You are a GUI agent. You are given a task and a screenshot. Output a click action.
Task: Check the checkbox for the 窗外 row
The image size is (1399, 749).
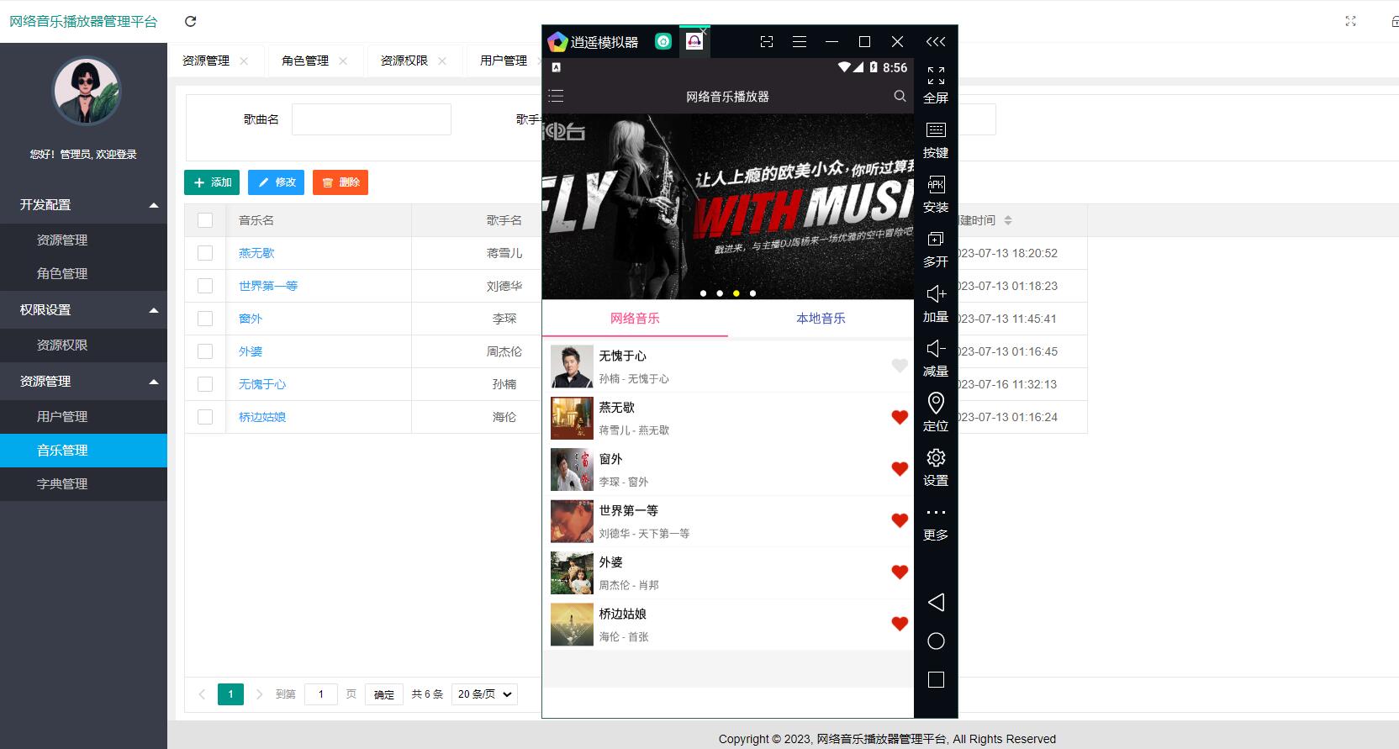coord(205,319)
